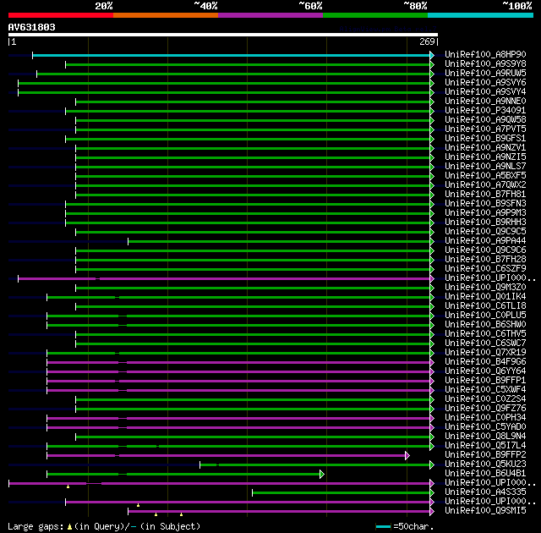Select the UniRef100_A9NZI5 label

pyautogui.click(x=485, y=157)
